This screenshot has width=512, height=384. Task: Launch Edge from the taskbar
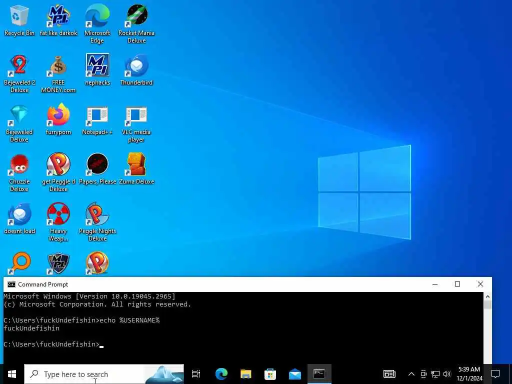pos(221,374)
